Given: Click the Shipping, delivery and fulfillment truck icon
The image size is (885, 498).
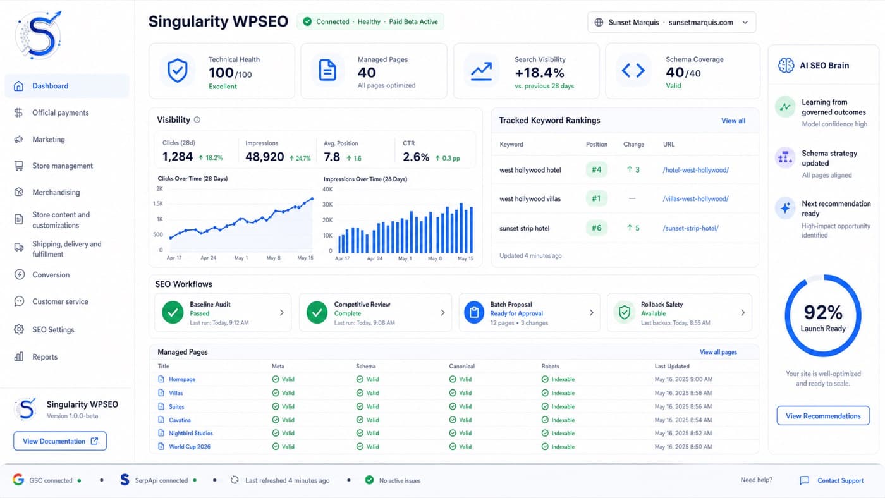Looking at the screenshot, I should [x=19, y=248].
